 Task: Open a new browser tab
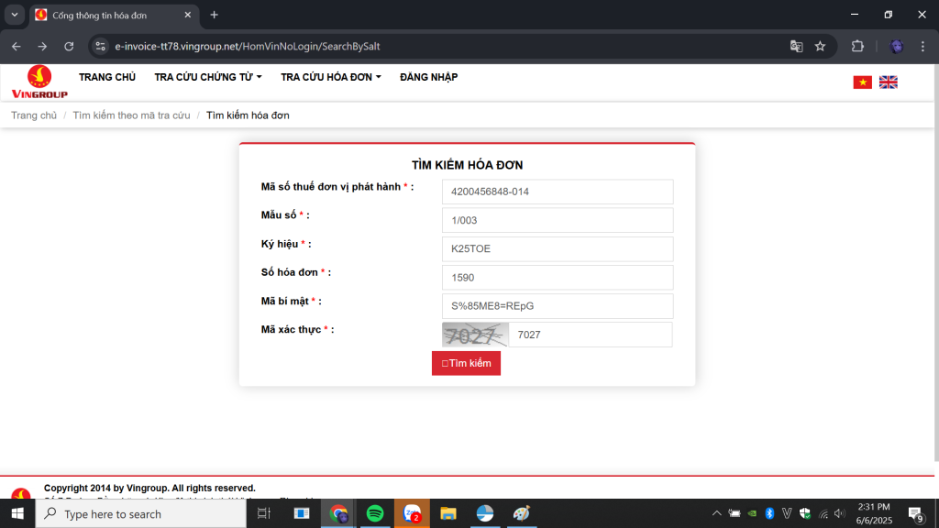pyautogui.click(x=214, y=15)
